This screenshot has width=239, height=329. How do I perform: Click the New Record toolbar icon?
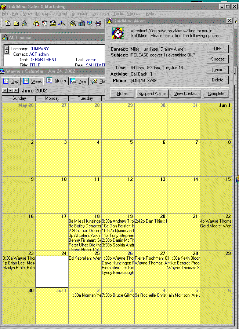click(8, 23)
